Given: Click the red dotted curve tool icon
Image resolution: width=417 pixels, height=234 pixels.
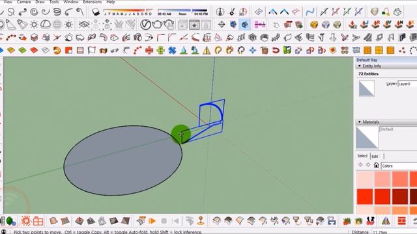Looking at the screenshot, I should pyautogui.click(x=11, y=38).
